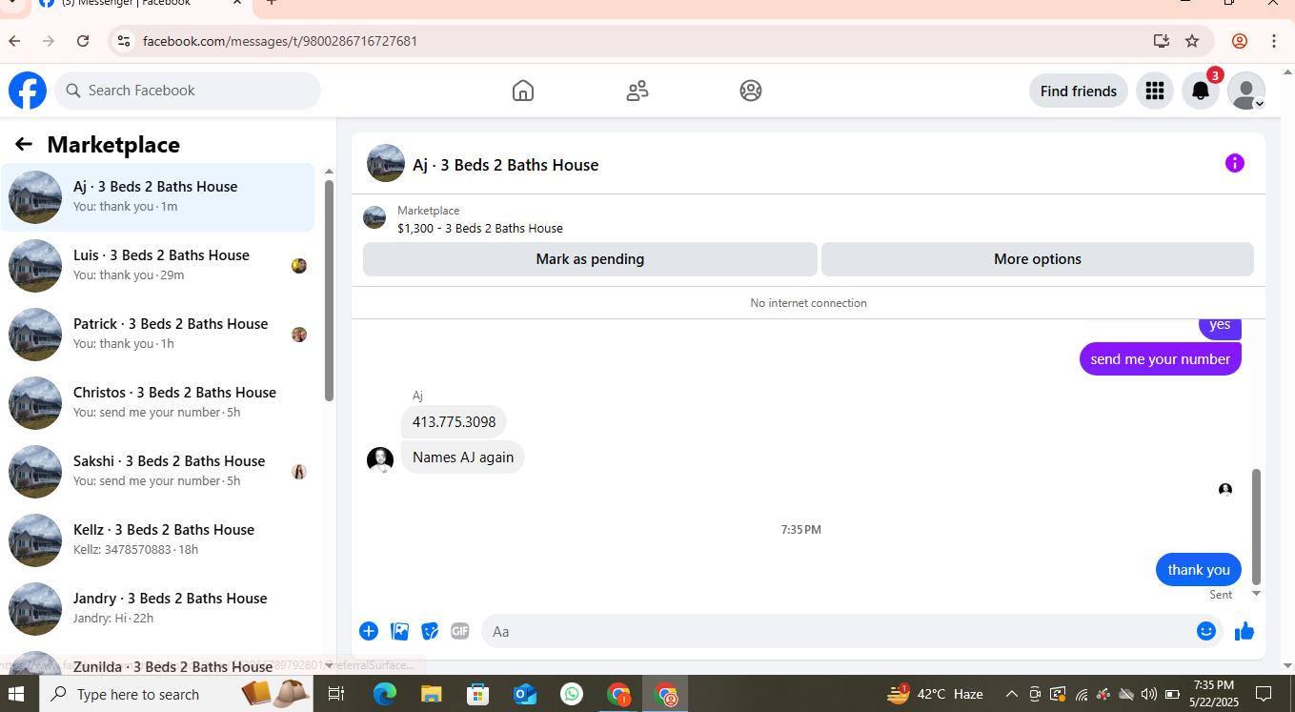Open the volume control in system tray

click(x=1148, y=694)
